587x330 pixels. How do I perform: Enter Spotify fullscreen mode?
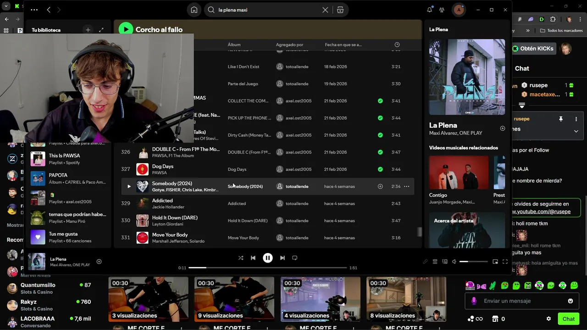pyautogui.click(x=505, y=262)
